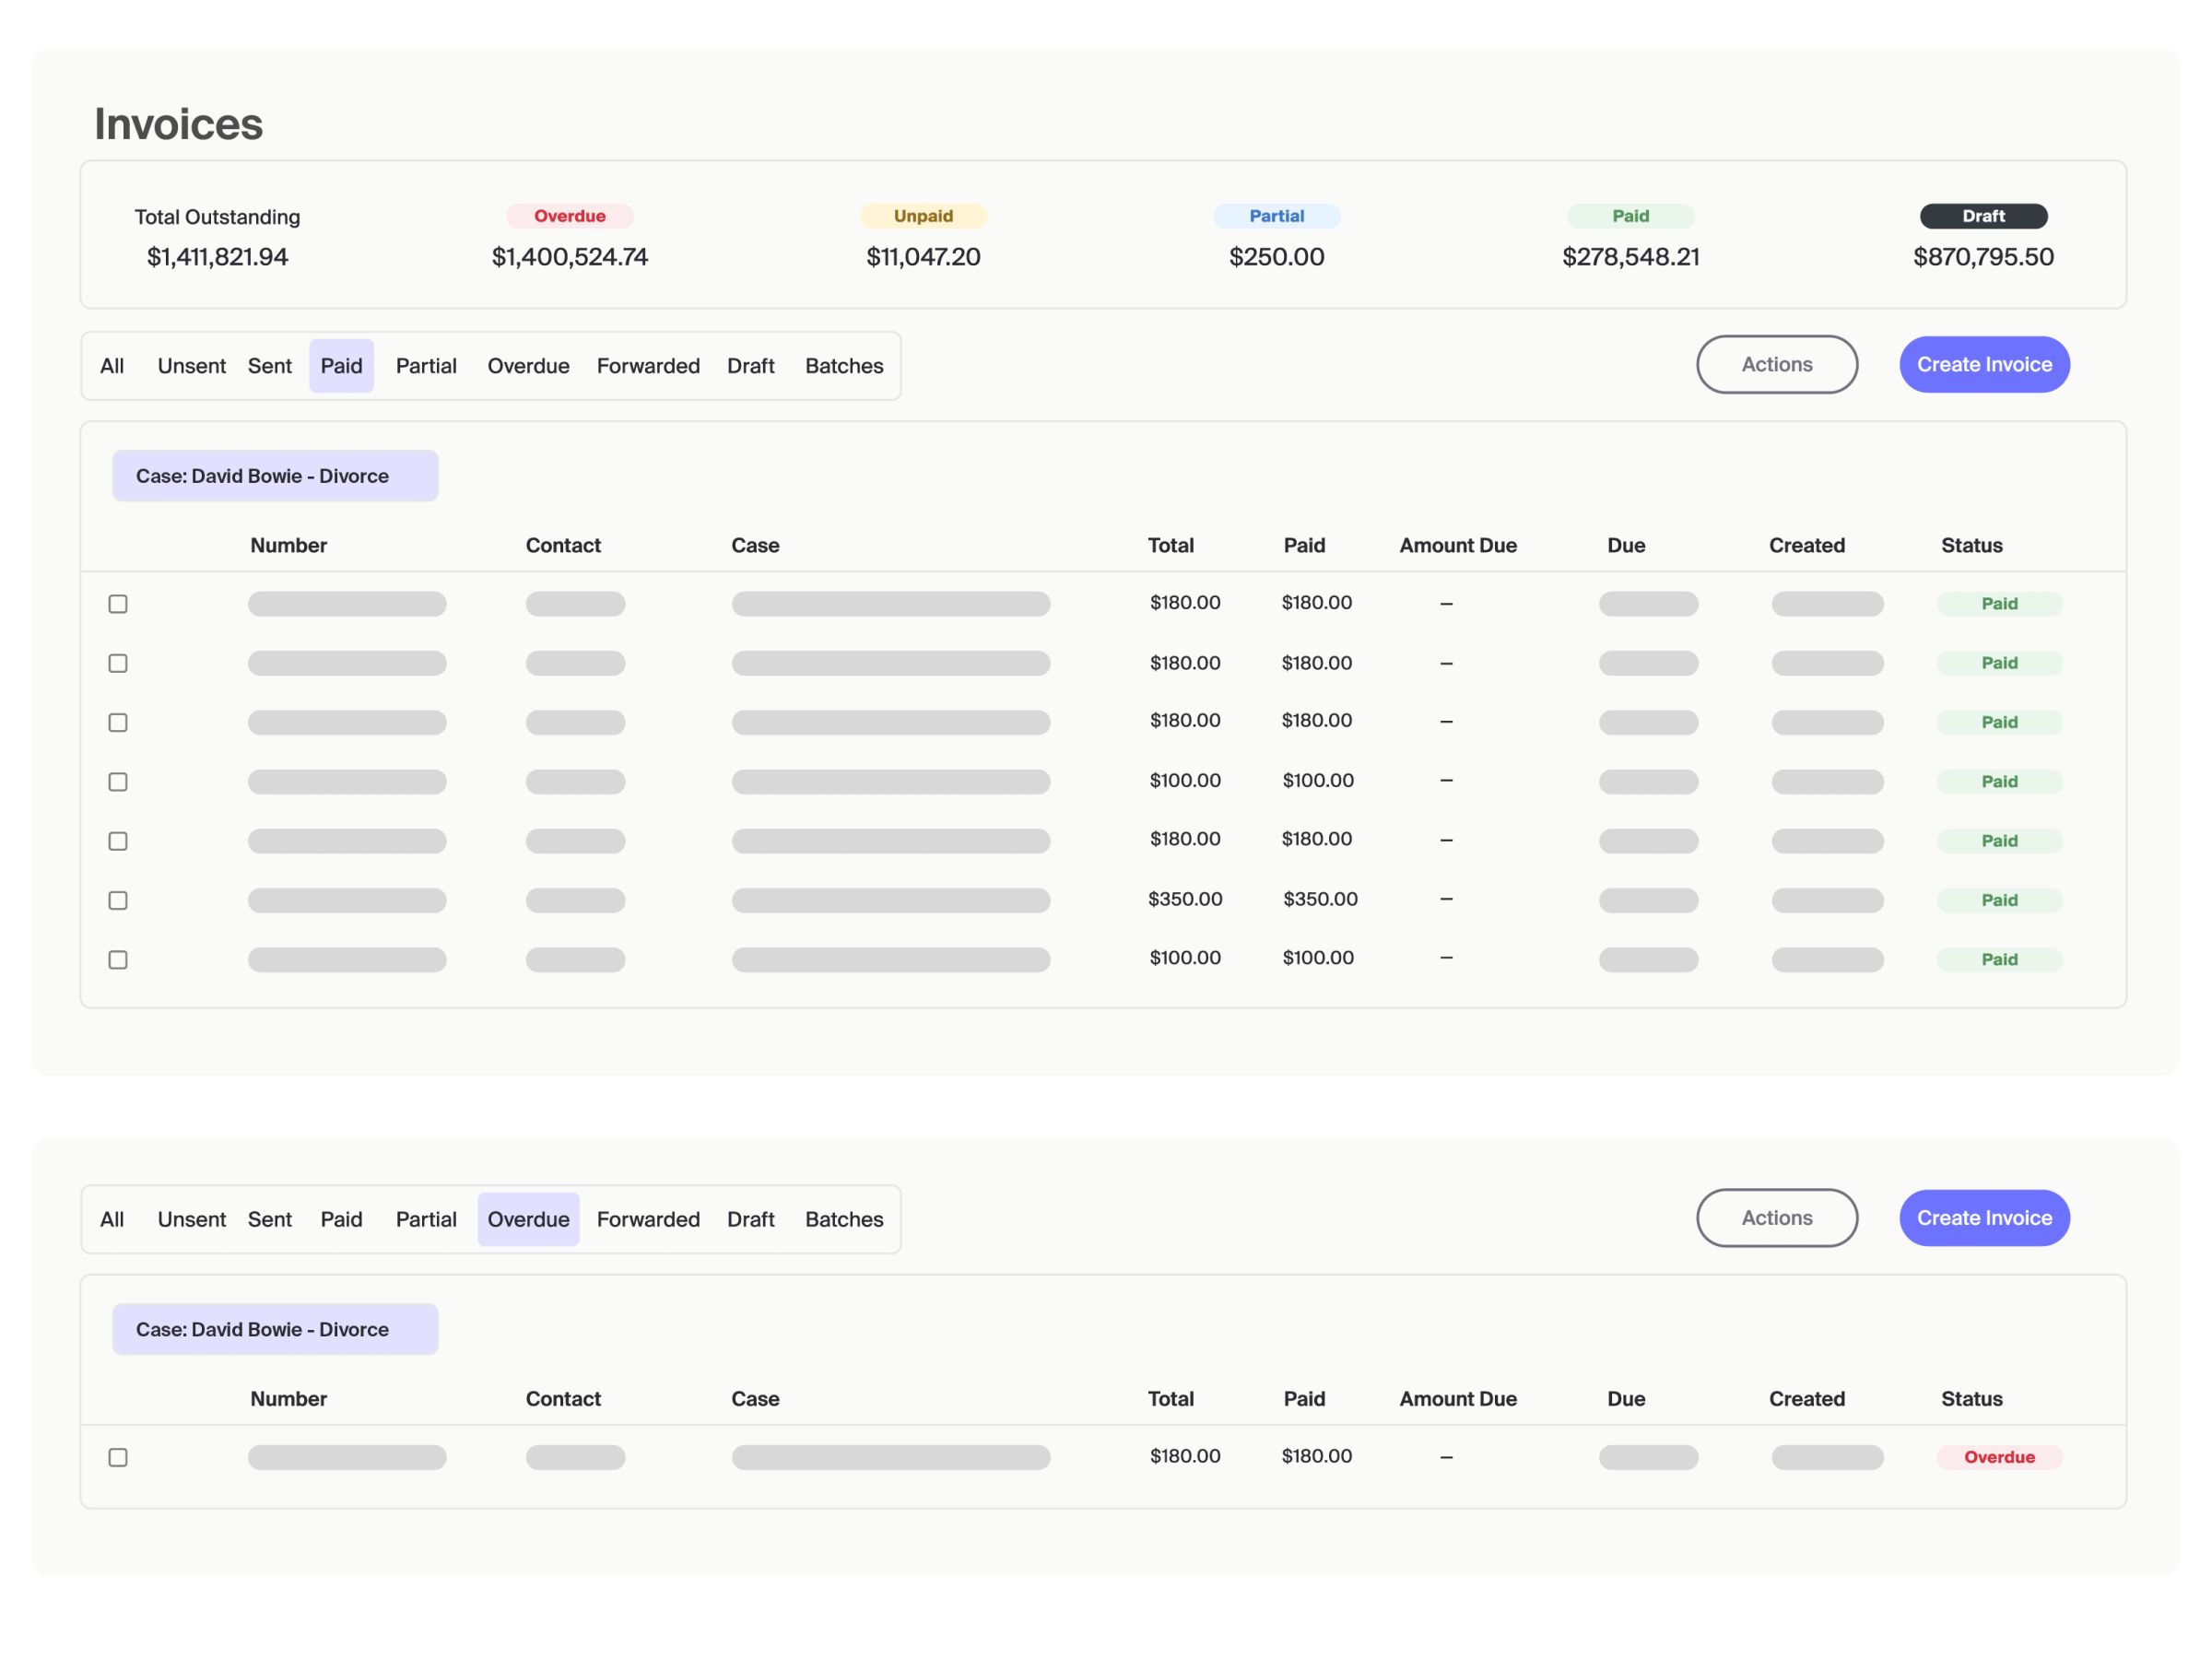Click the Draft summary badge showing $870,795.50

1983,216
